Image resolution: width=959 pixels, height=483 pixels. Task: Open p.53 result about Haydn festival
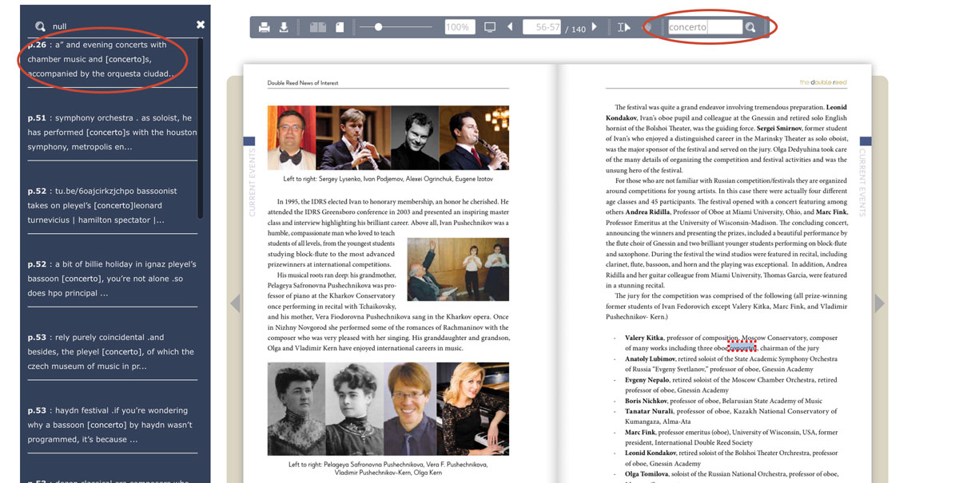(x=112, y=425)
